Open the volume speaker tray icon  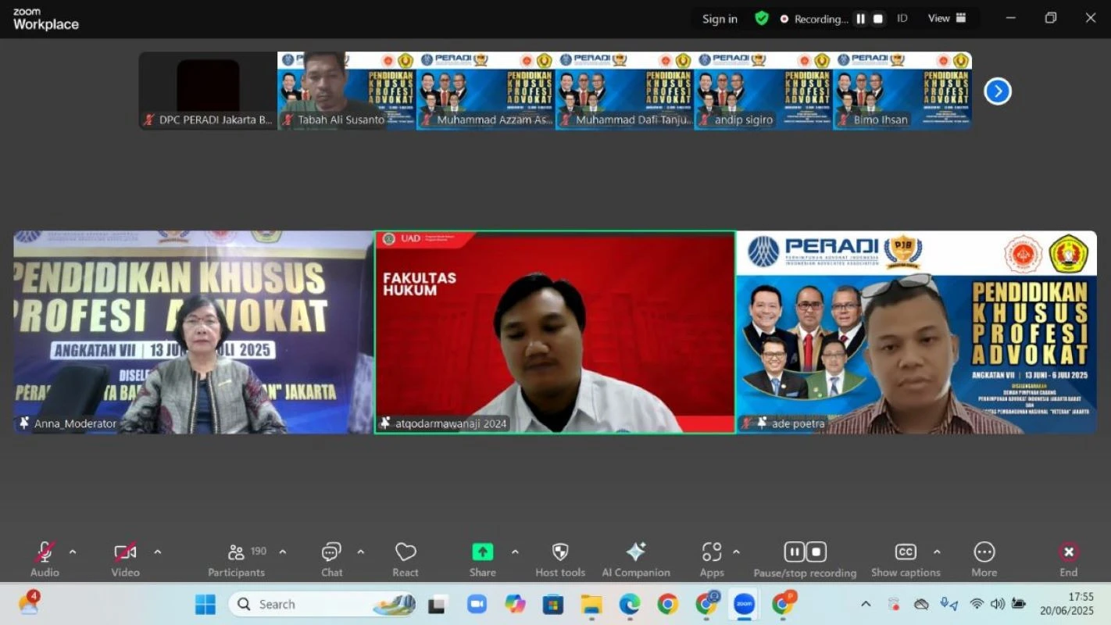coord(998,604)
